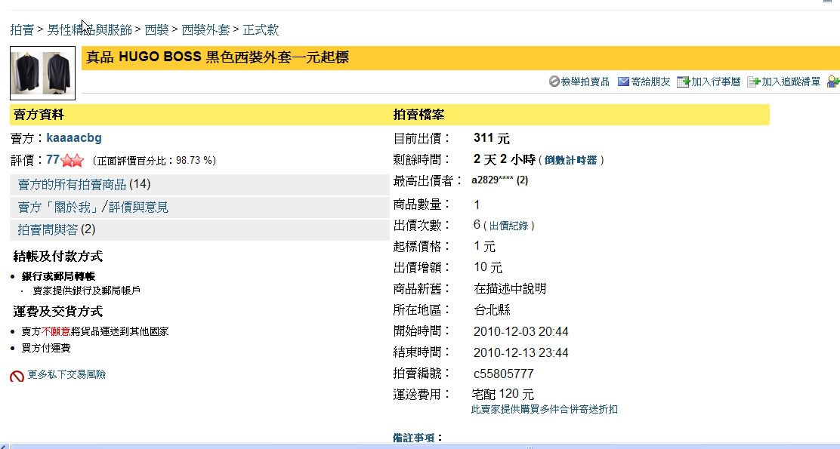The height and width of the screenshot is (449, 840).
Task: Click the envelope icon for 寄給朋友
Action: (623, 81)
